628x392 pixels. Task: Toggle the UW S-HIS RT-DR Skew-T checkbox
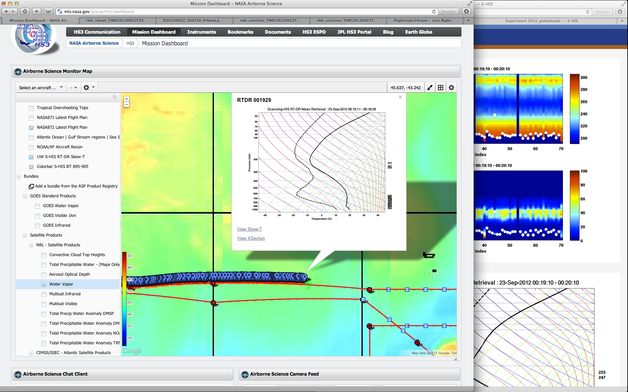click(x=31, y=157)
